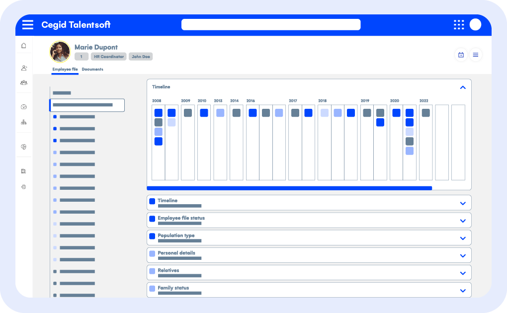Viewport: 507px width, 313px height.
Task: Open the list menu icon beside the calendar
Action: pyautogui.click(x=476, y=55)
